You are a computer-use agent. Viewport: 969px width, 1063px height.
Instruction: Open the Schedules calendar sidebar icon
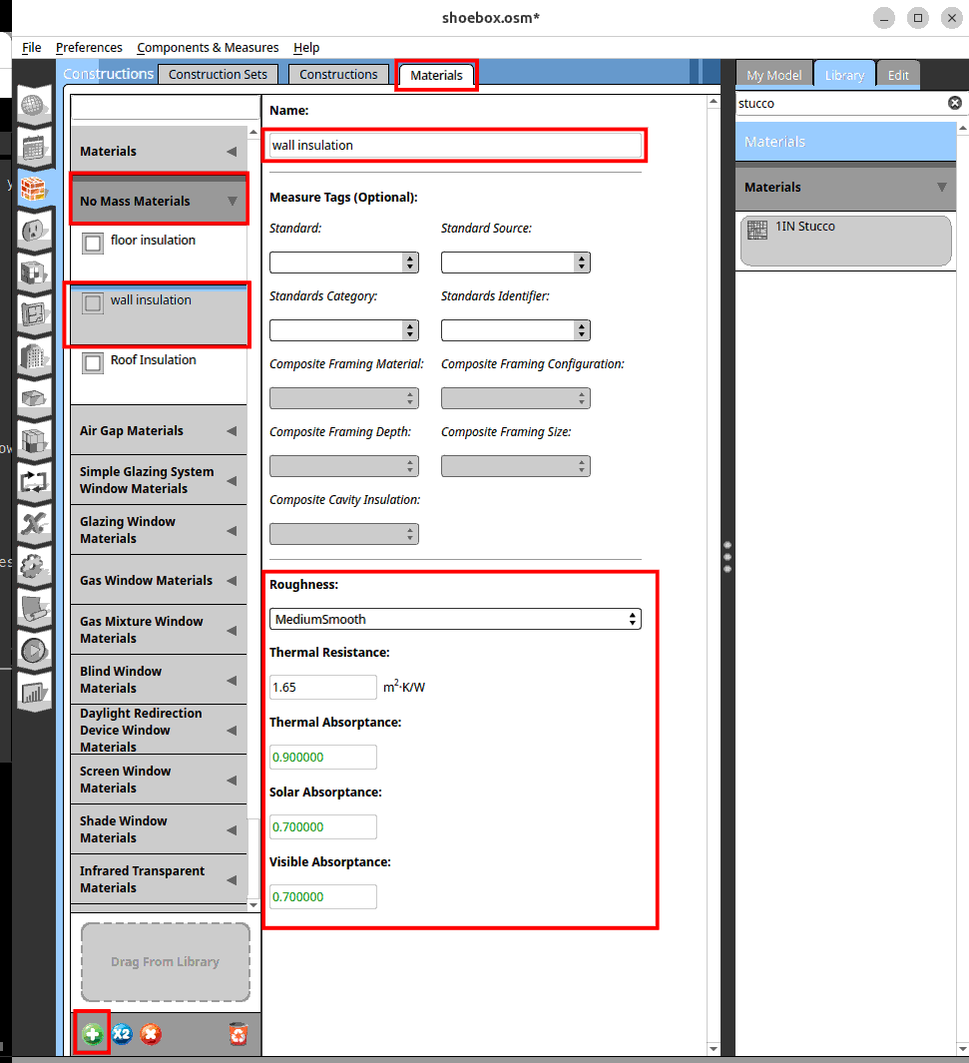[x=34, y=148]
